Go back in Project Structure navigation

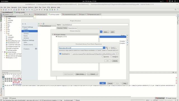coord(23,24)
